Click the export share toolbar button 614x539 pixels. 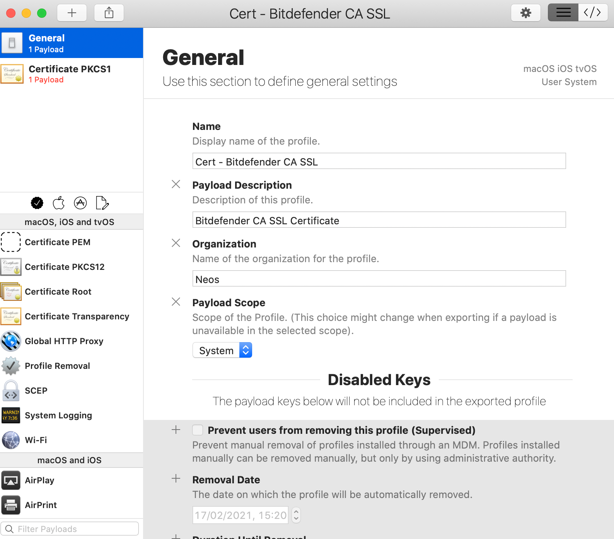coord(109,13)
